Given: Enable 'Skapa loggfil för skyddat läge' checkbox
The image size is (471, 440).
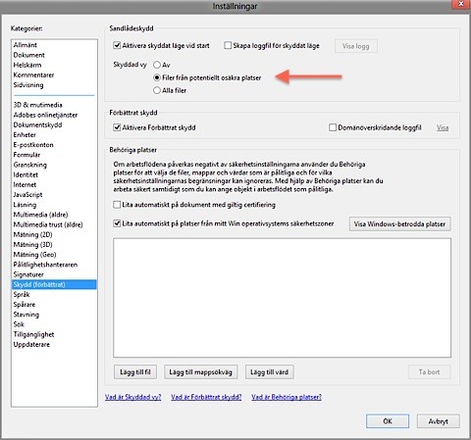Looking at the screenshot, I should (228, 45).
